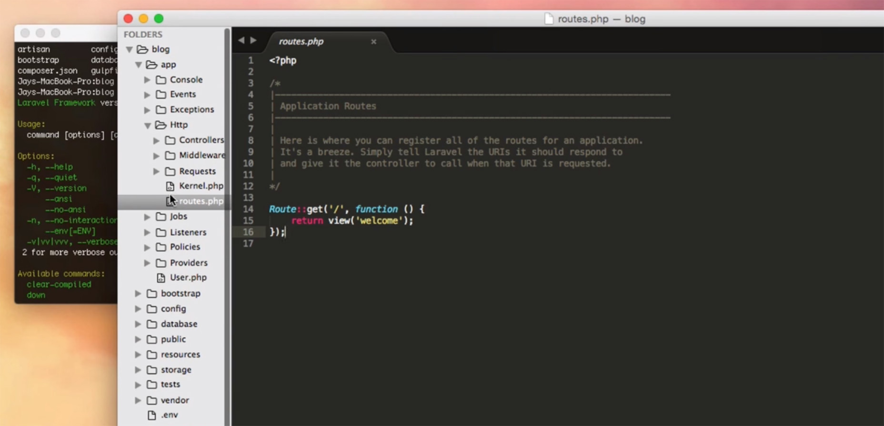Click line number 14 in the gutter
Image resolution: width=884 pixels, height=426 pixels.
click(248, 209)
